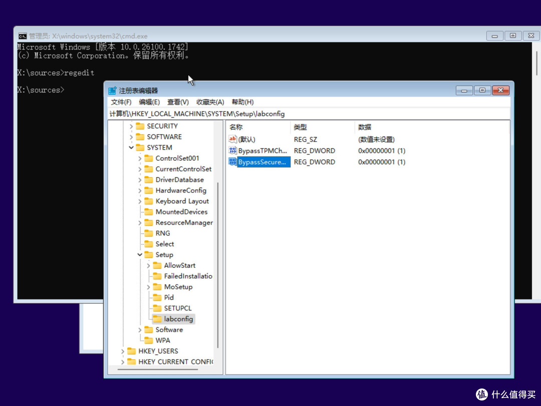The height and width of the screenshot is (406, 541).
Task: Expand the AllowStart key
Action: pos(148,266)
